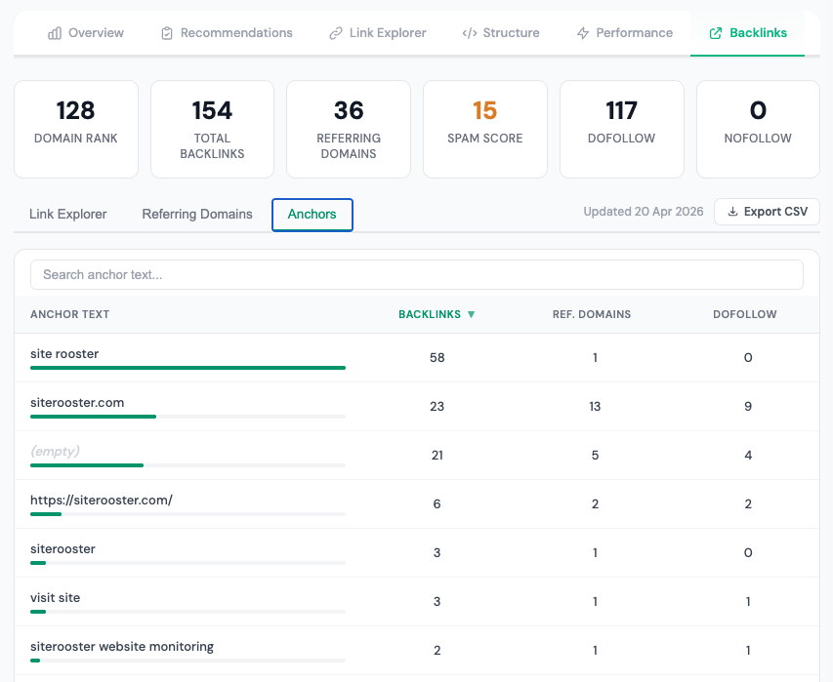The height and width of the screenshot is (682, 833).
Task: Click the Nofollow 0 card
Action: tap(758, 129)
